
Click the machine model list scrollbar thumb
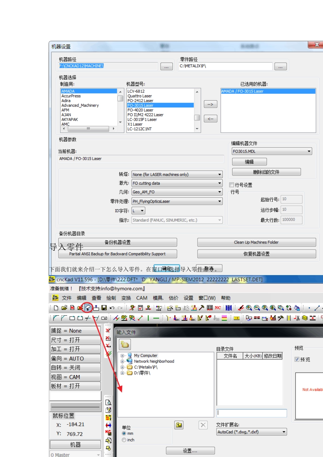(197, 118)
